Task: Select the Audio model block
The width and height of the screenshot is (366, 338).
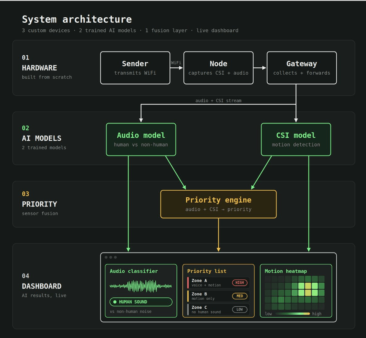Action: tap(141, 139)
